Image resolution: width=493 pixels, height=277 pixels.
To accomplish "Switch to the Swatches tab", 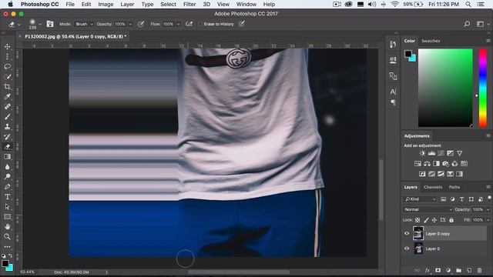I will (x=431, y=41).
